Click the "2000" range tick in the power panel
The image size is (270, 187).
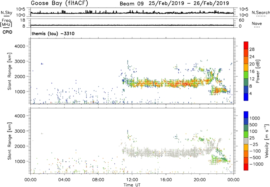(x=20, y=76)
